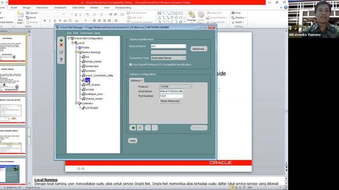
Task: Click the Oval shape in shapes gallery
Action: pyautogui.click(x=176, y=13)
